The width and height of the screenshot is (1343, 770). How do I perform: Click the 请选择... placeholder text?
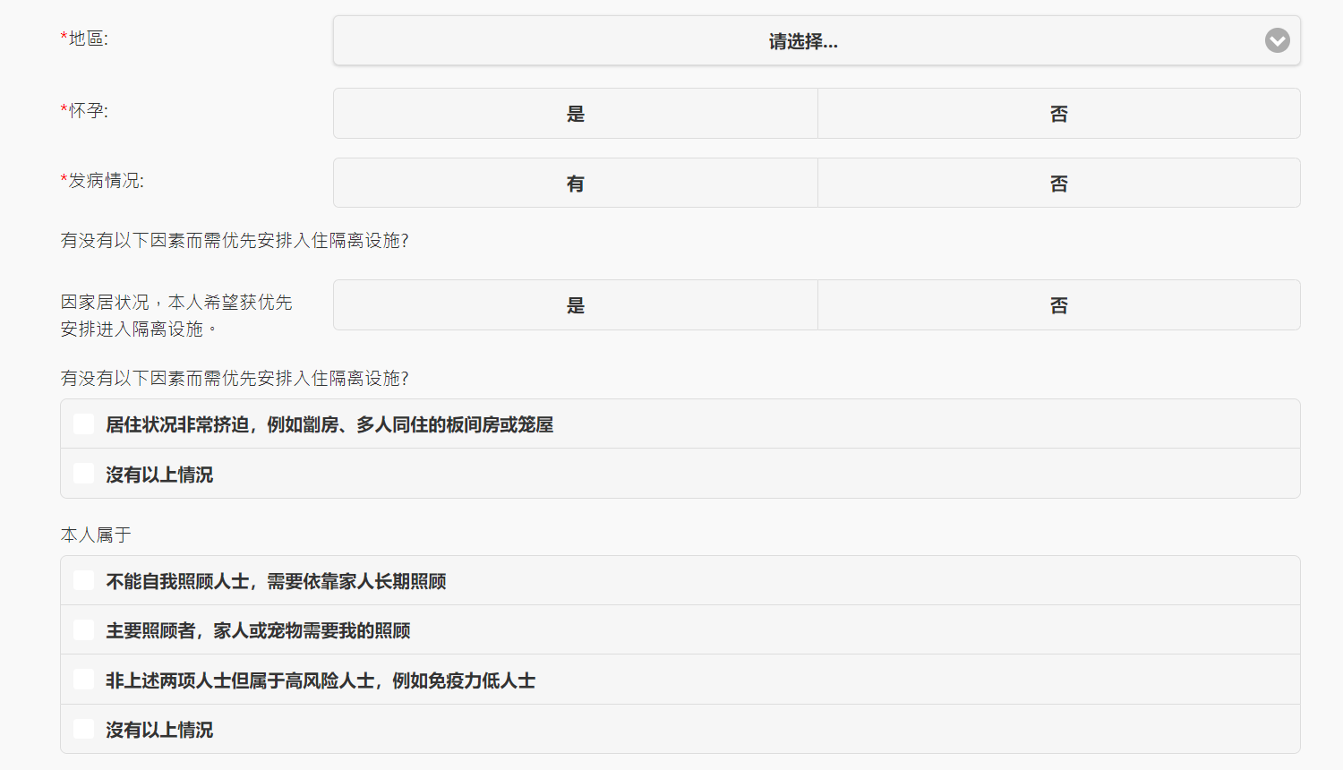tap(803, 41)
